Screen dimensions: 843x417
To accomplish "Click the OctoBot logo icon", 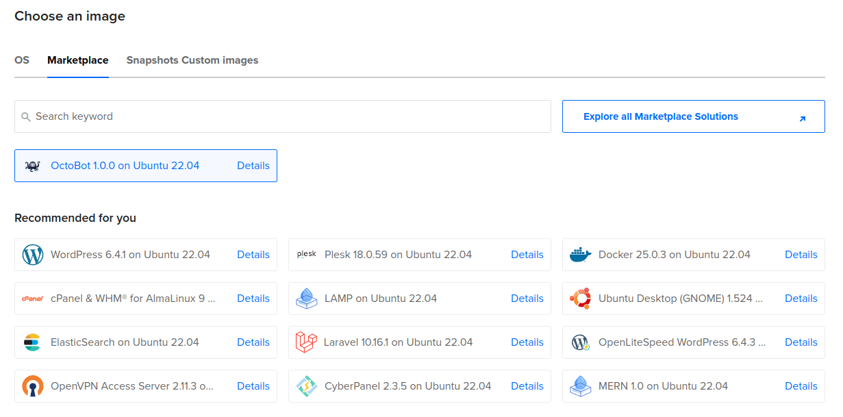I will coord(32,166).
